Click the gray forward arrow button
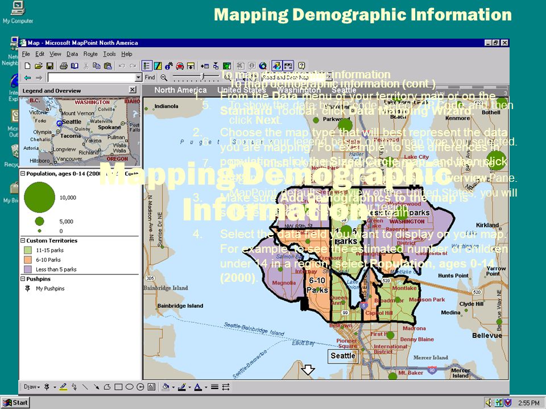The height and width of the screenshot is (409, 546). point(39,78)
